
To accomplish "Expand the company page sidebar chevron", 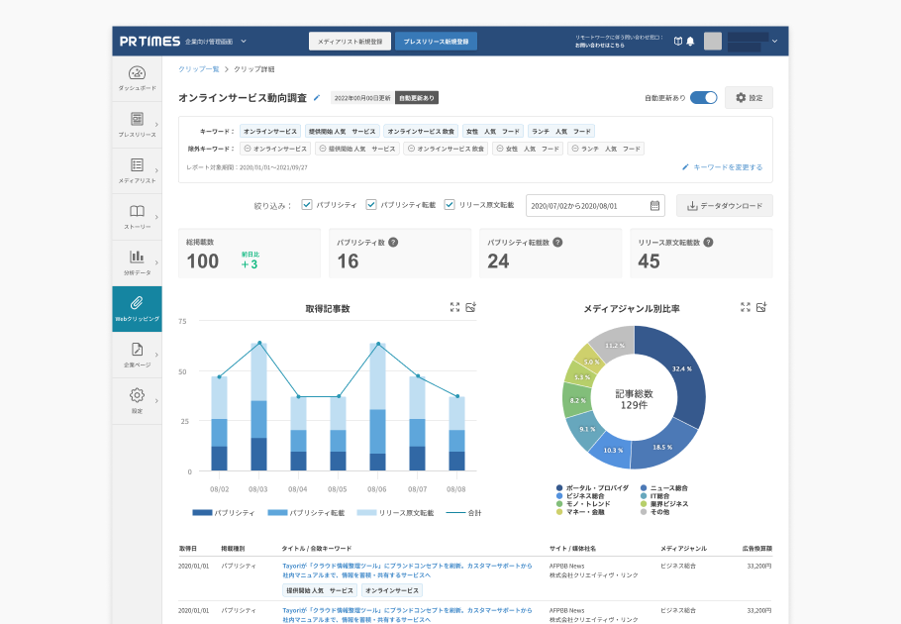I will (156, 356).
